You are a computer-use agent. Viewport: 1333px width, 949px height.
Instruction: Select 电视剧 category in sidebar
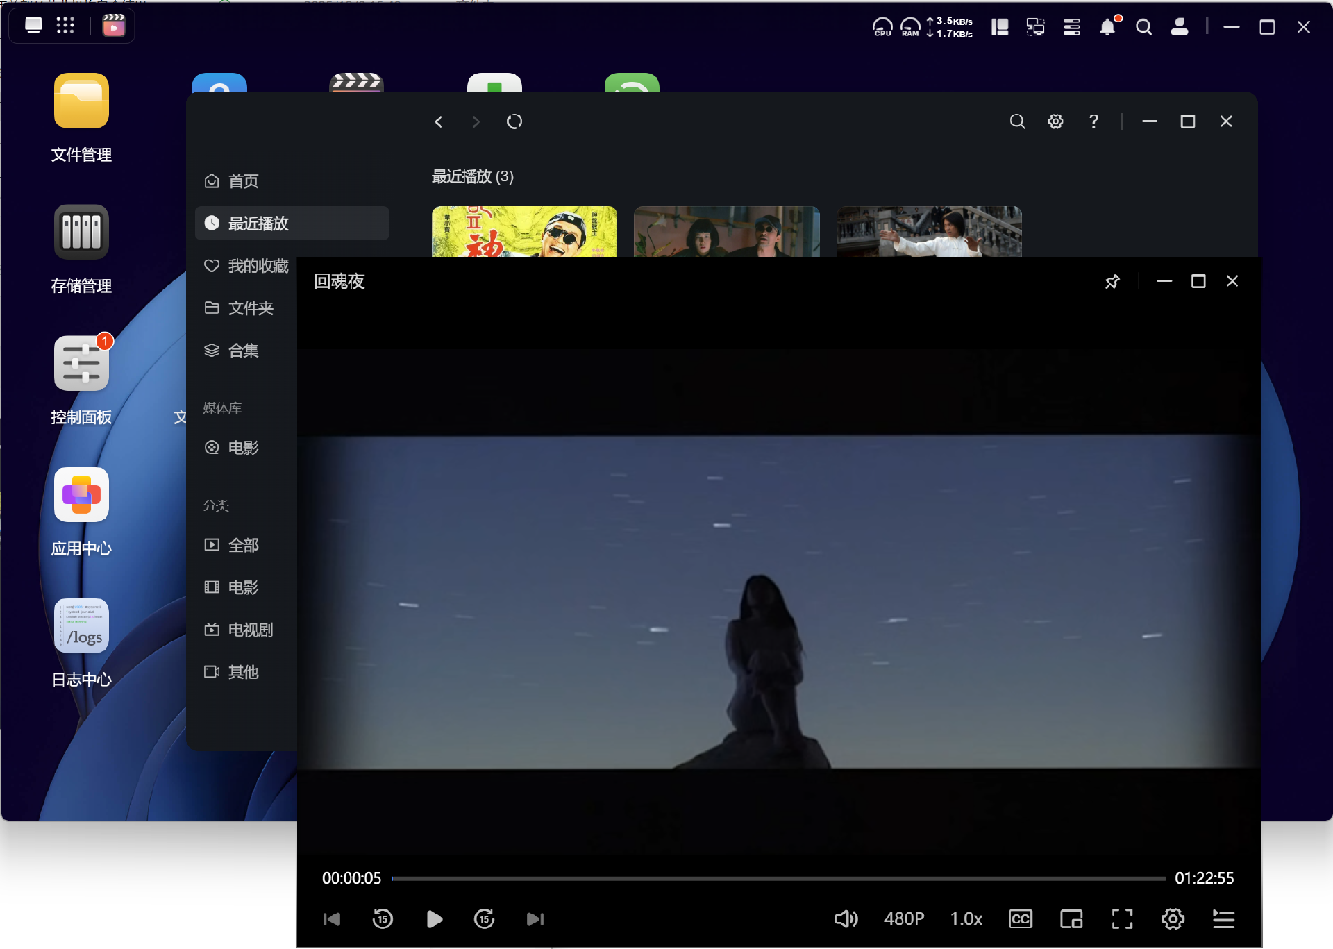(x=250, y=630)
